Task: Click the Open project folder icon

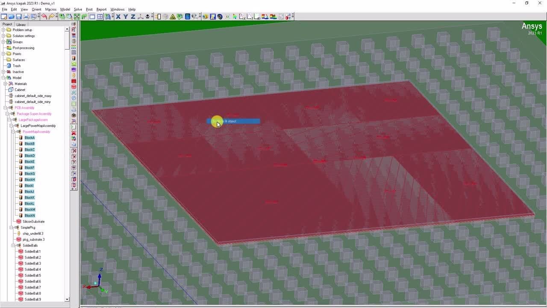Action: [11, 17]
